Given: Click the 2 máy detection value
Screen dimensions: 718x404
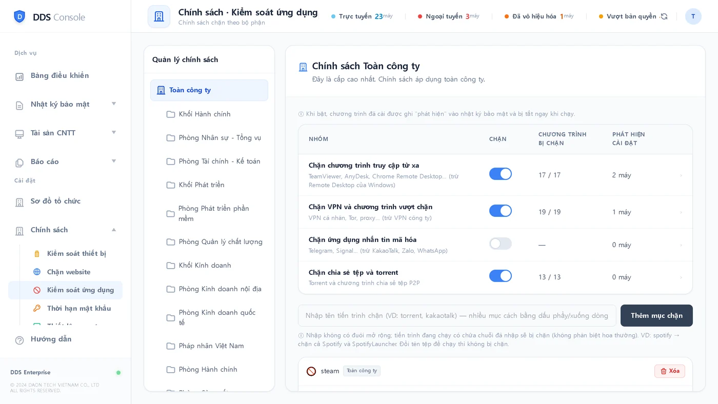Looking at the screenshot, I should point(622,175).
